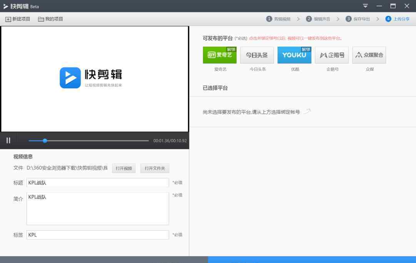This screenshot has height=263, width=416.
Task: Jump ahead on the unplayed seek track
Action: point(98,141)
